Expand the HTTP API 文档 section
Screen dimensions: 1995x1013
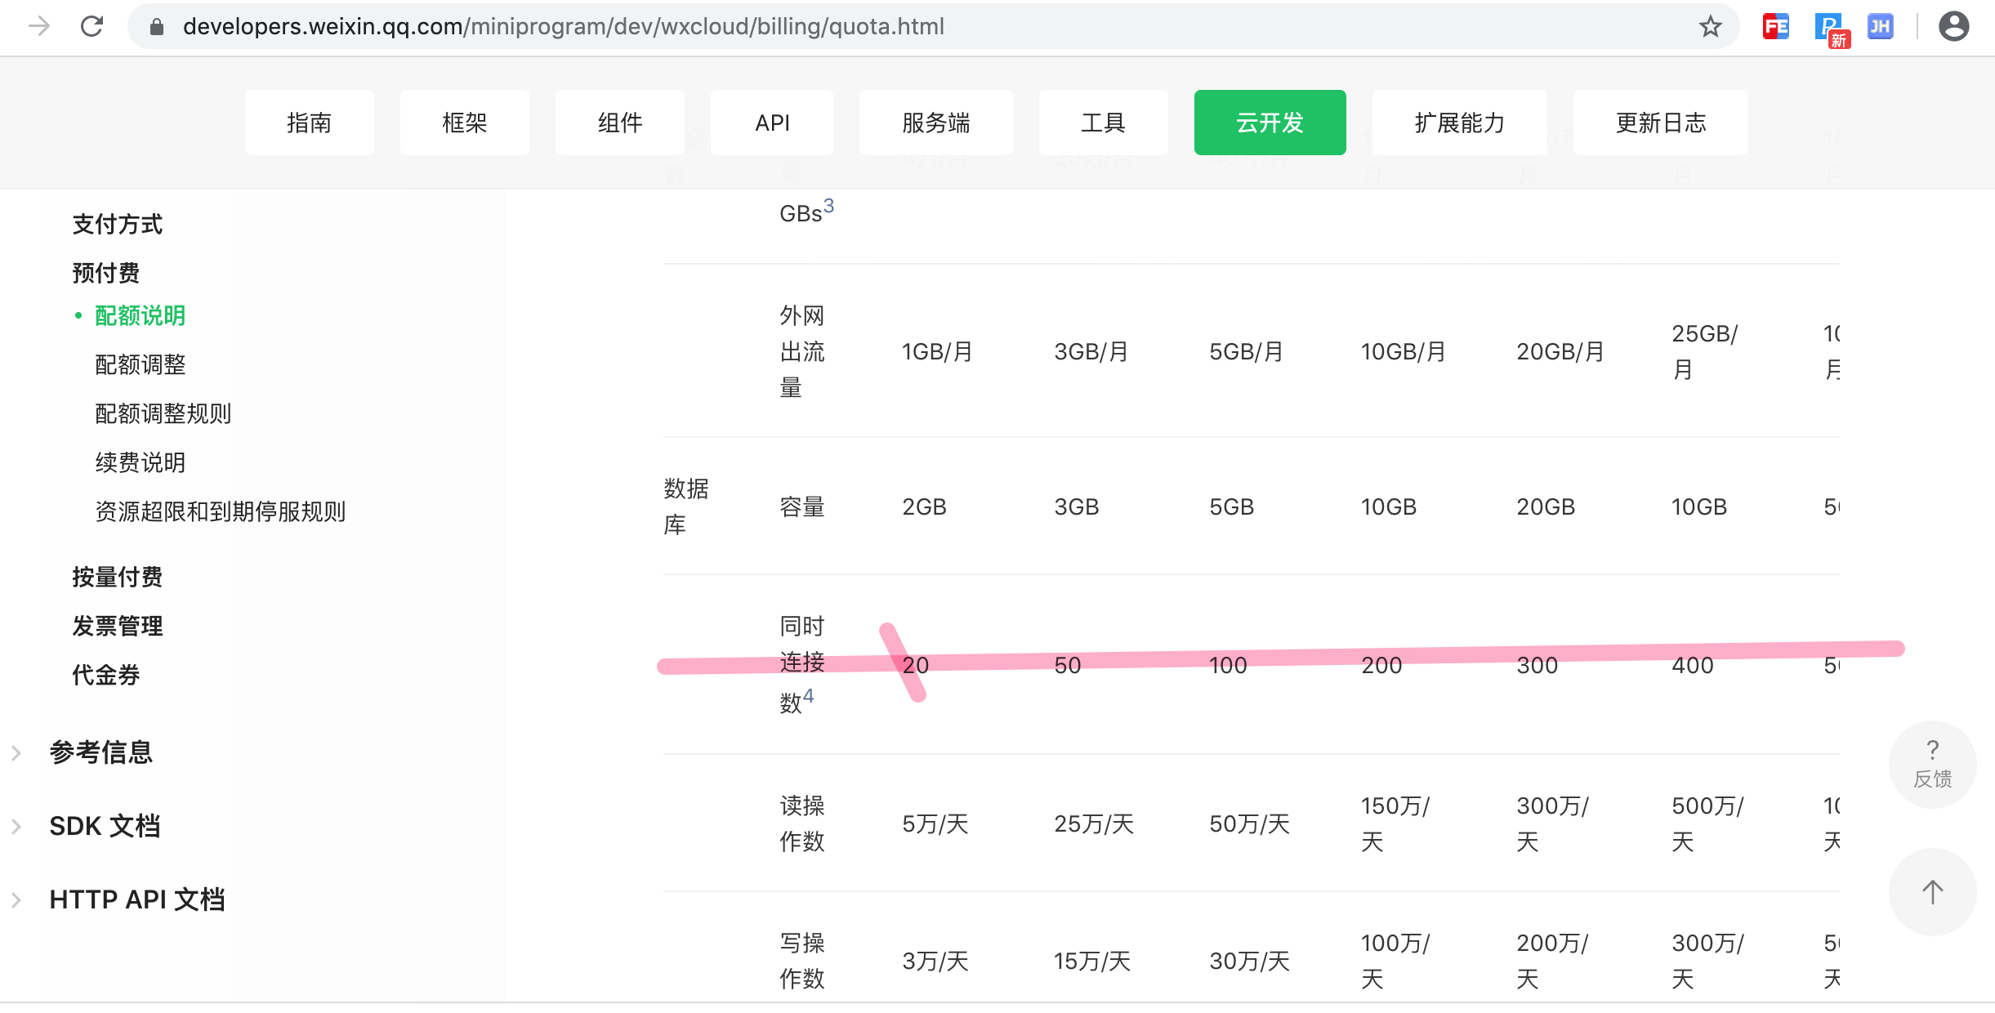pos(136,899)
